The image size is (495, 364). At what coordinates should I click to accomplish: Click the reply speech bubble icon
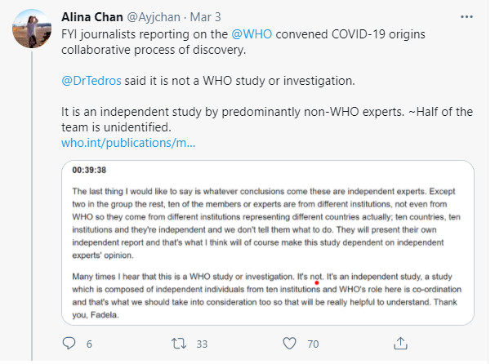[x=69, y=342]
